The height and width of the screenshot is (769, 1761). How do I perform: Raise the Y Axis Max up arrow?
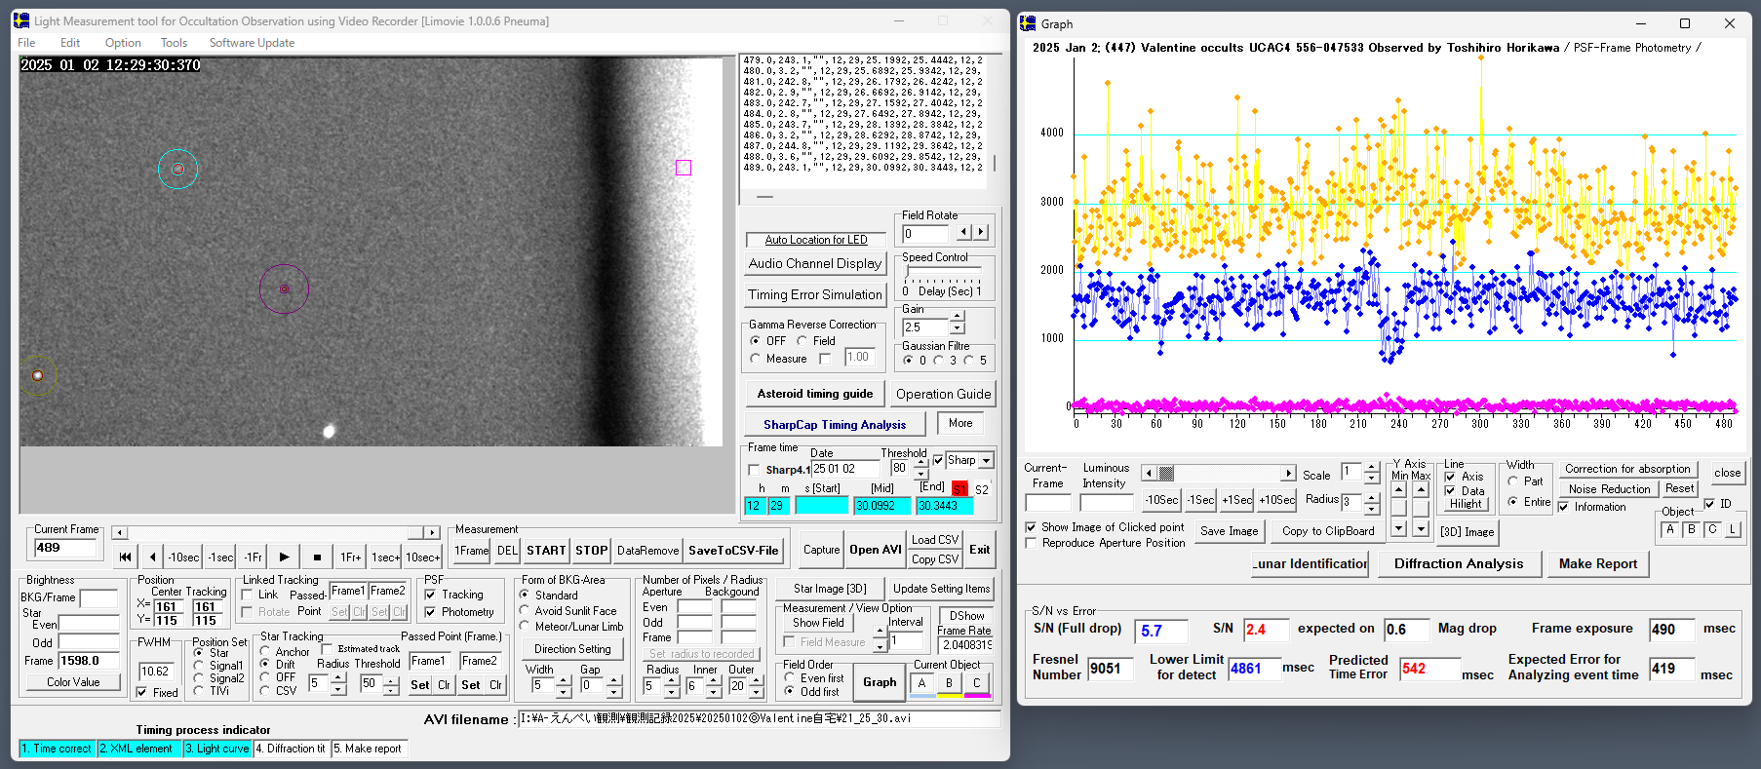(x=1420, y=490)
